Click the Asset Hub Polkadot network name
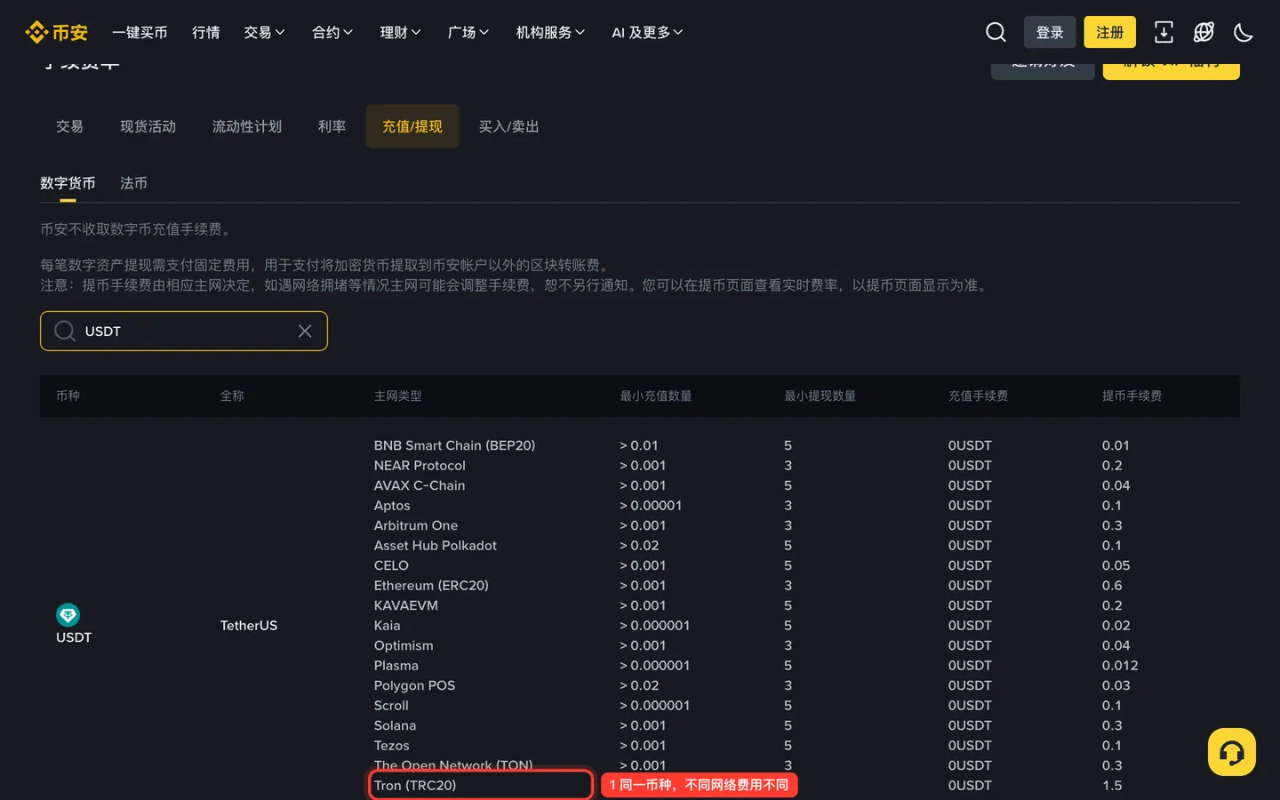 click(436, 546)
